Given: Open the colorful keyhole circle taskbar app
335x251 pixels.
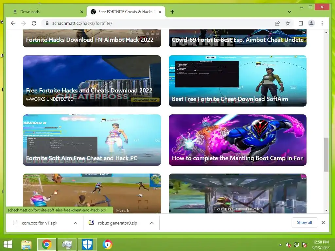Looking at the screenshot, I should (107, 244).
